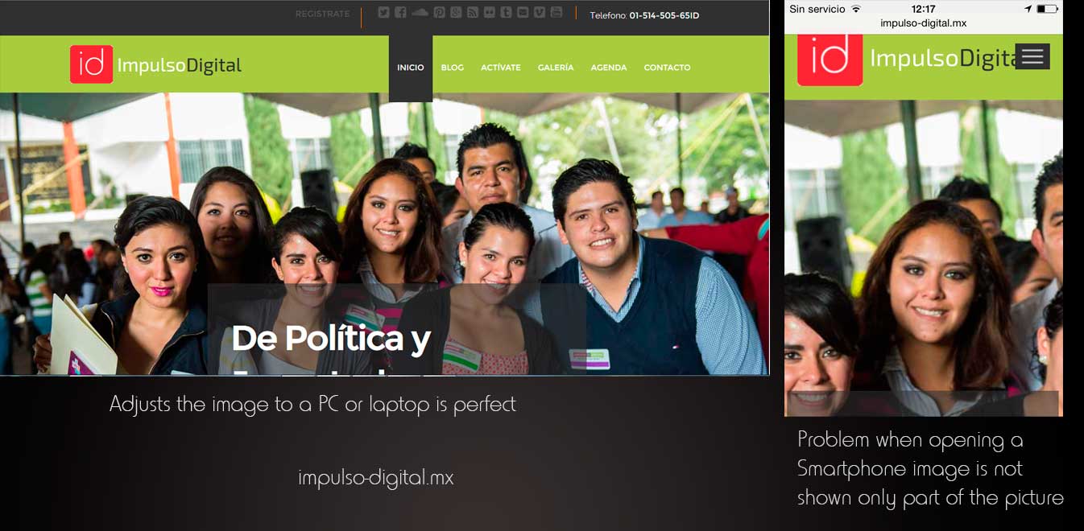The width and height of the screenshot is (1084, 531).
Task: Tap the impulso-digital.mx mobile address bar
Action: (x=923, y=23)
